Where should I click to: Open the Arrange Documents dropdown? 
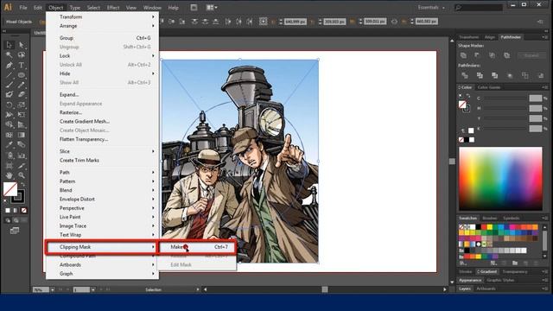pyautogui.click(x=211, y=8)
